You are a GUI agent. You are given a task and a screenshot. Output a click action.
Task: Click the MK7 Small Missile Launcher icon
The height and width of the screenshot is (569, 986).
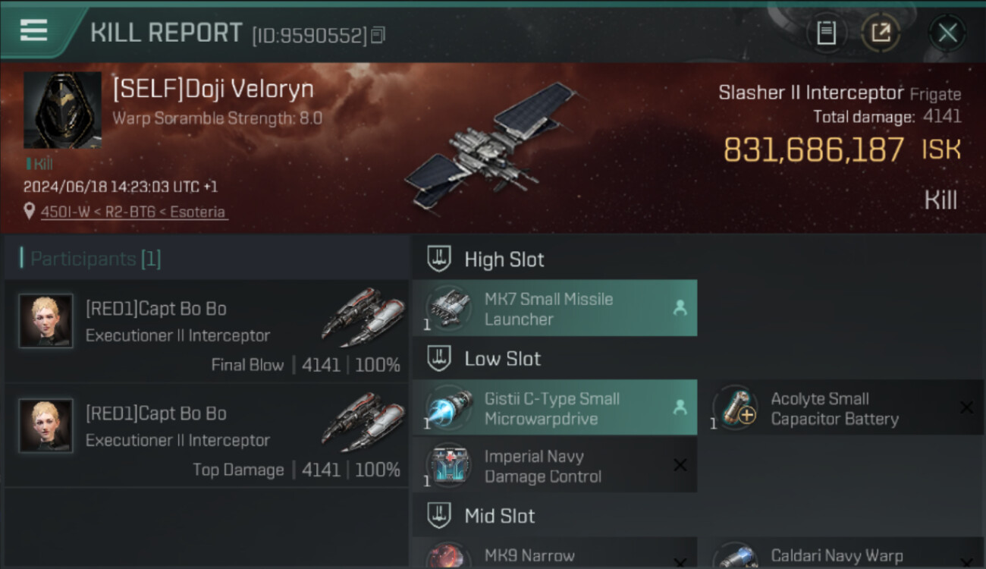point(447,308)
